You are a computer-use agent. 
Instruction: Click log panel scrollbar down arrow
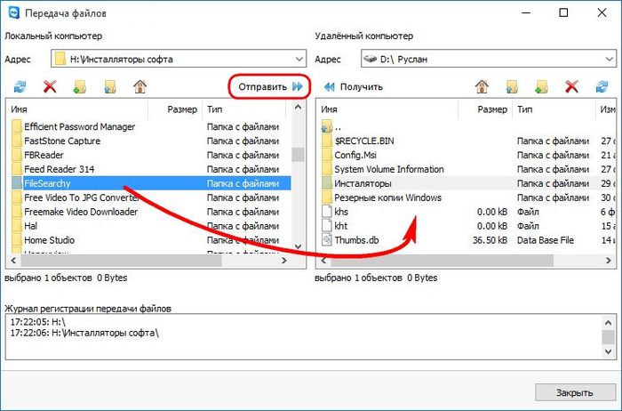(x=608, y=351)
